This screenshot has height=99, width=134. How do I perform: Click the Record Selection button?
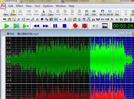(85, 26)
